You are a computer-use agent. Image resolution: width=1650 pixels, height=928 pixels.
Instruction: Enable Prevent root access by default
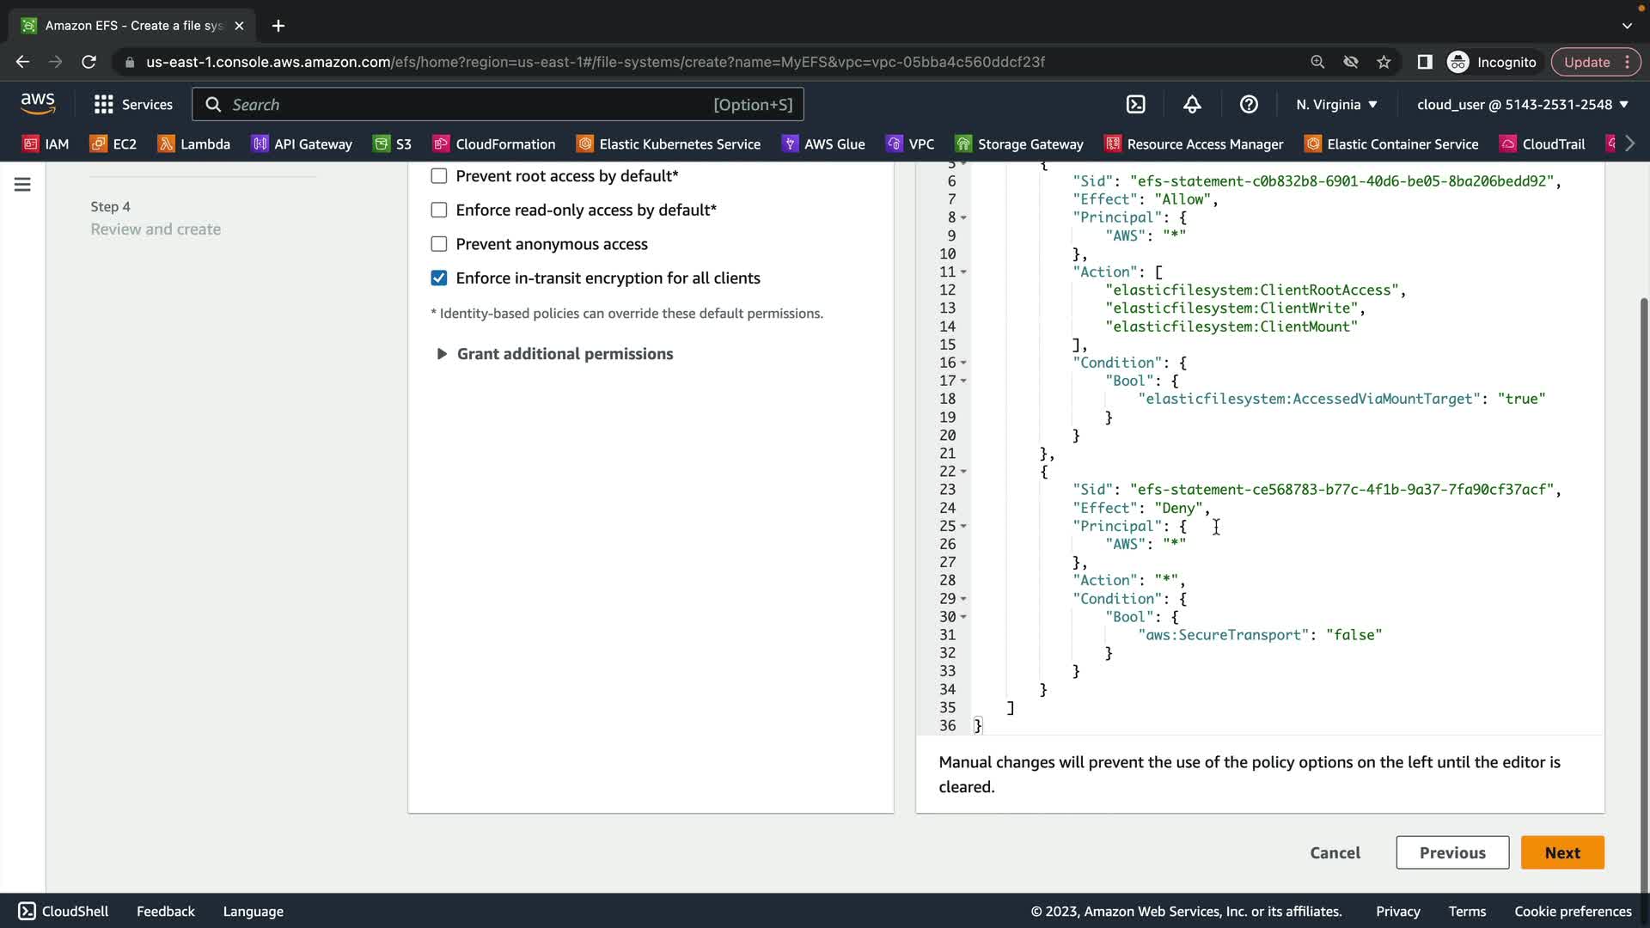click(x=439, y=176)
